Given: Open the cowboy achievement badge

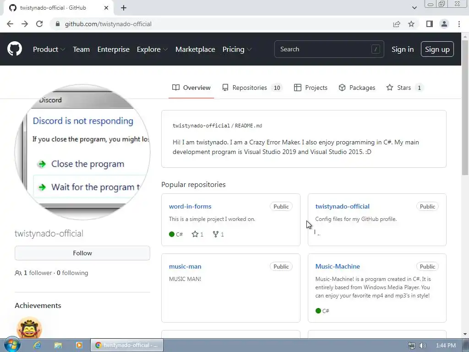Looking at the screenshot, I should click(29, 328).
